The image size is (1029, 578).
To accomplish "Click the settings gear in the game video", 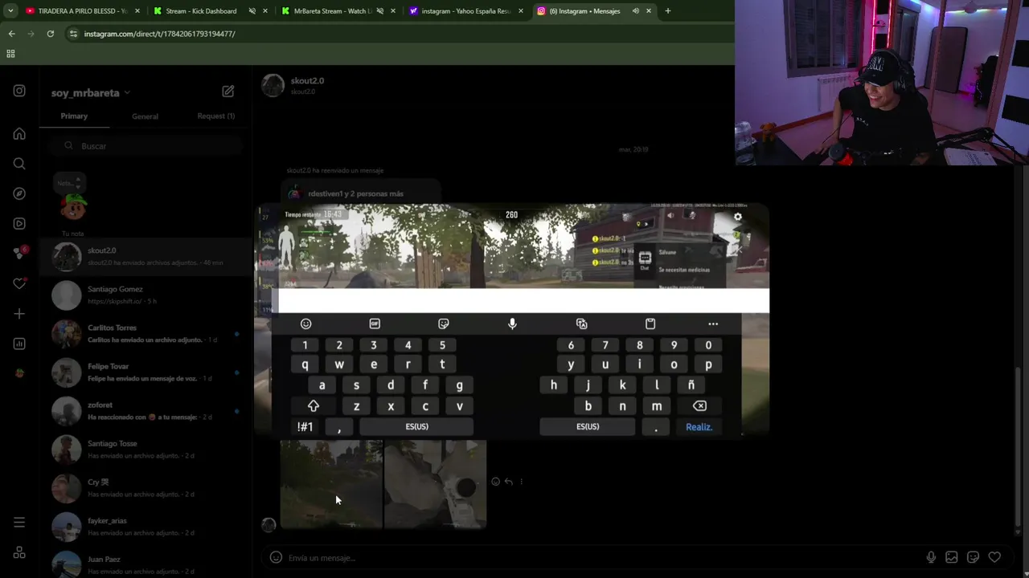I will click(x=738, y=217).
